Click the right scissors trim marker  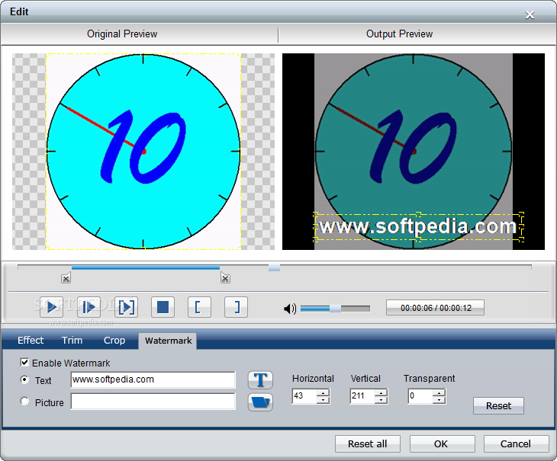(x=225, y=278)
